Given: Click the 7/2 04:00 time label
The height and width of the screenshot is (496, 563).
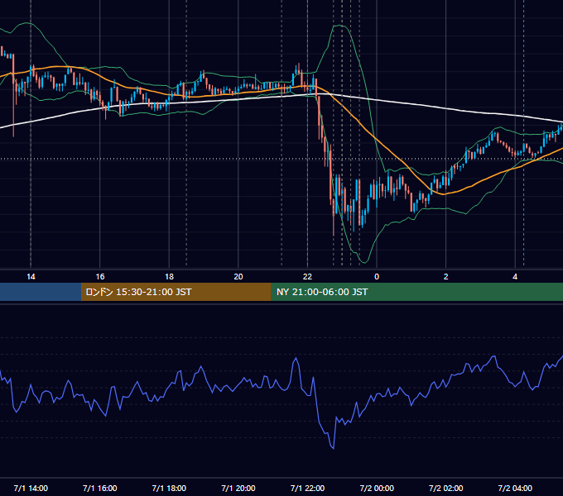Looking at the screenshot, I should pos(515,488).
